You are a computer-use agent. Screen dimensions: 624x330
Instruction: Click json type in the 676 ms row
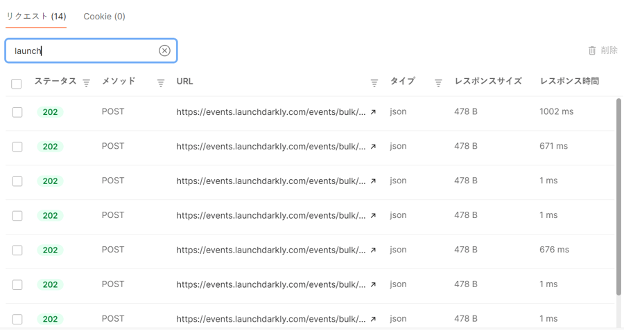point(398,250)
